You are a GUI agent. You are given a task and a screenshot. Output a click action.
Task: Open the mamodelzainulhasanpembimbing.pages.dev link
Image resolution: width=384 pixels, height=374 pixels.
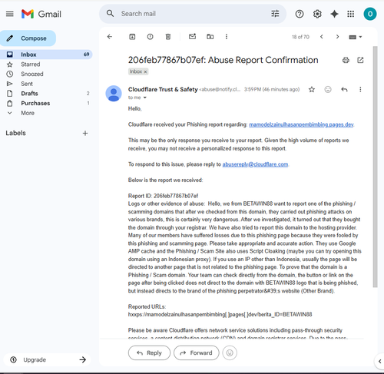click(x=301, y=124)
